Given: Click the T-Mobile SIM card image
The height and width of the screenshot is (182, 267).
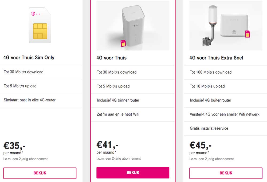Looking at the screenshot, I should (40, 25).
